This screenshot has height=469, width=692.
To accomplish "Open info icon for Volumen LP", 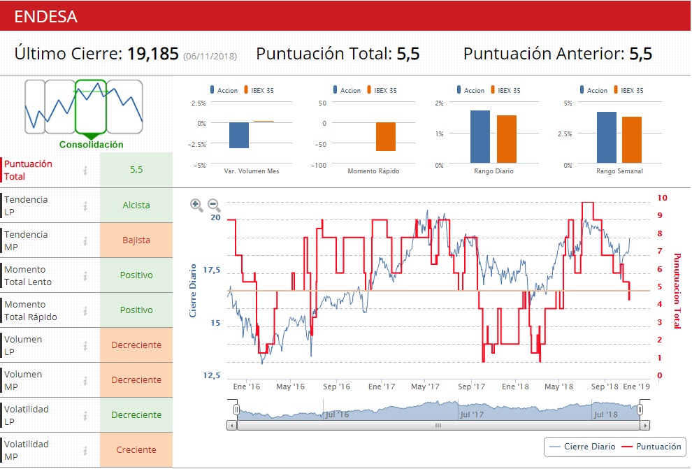I will click(x=85, y=345).
